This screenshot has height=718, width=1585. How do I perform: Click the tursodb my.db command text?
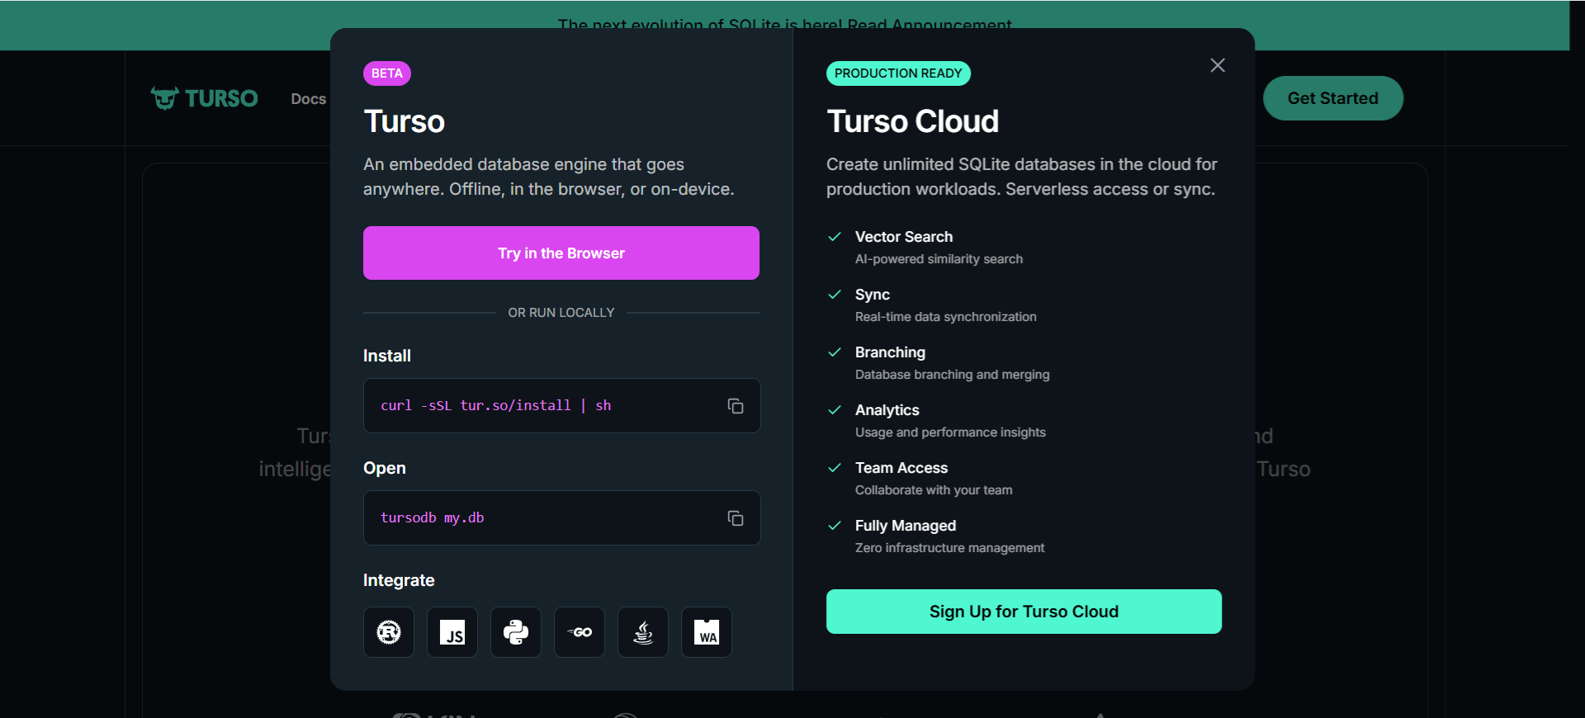tap(432, 518)
